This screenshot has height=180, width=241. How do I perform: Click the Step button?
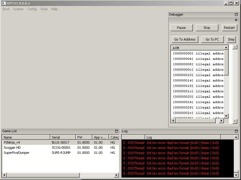click(x=231, y=39)
